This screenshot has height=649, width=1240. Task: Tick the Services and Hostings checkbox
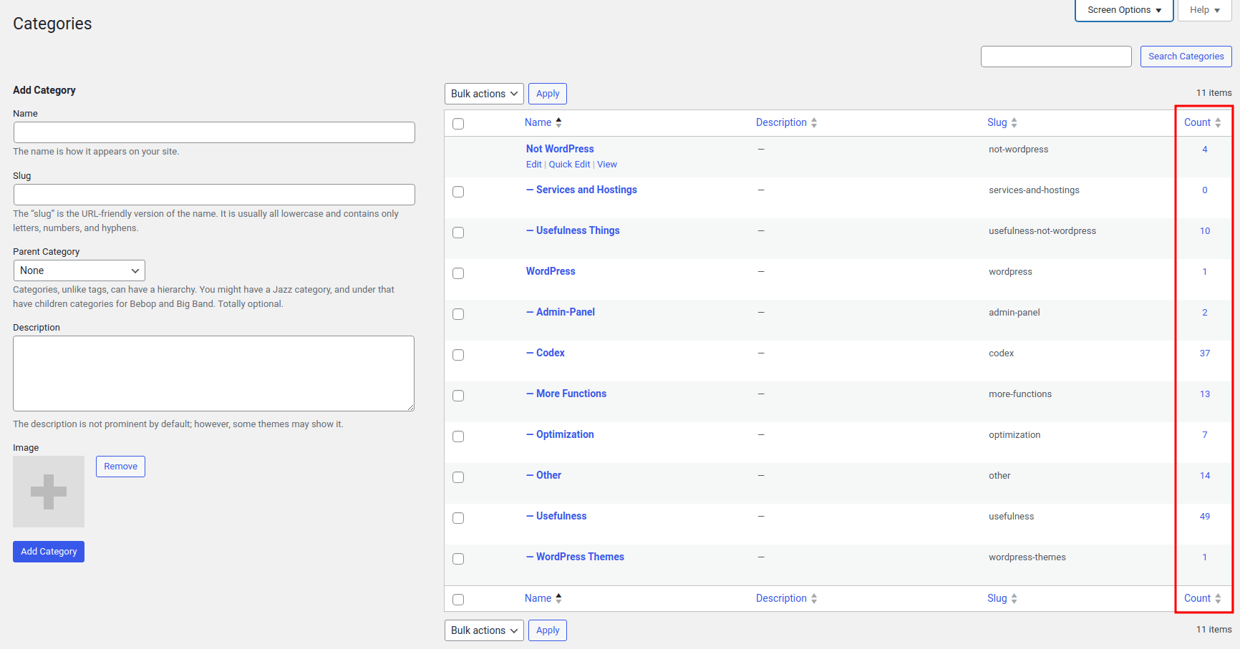point(458,192)
